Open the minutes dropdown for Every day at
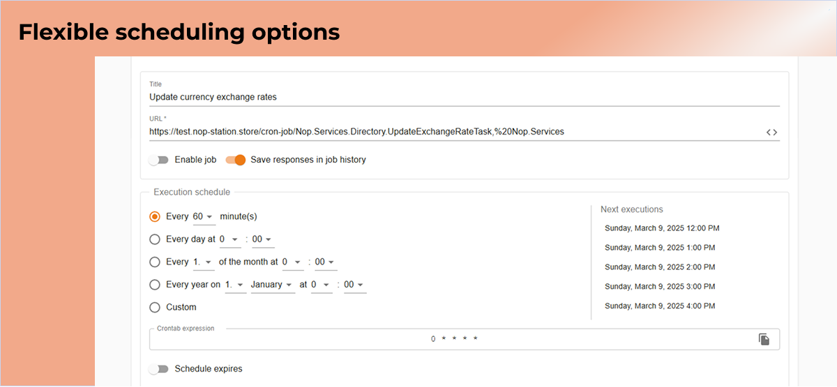The height and width of the screenshot is (387, 837). (x=263, y=239)
